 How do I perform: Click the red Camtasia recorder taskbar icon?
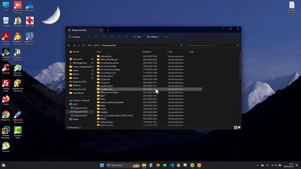point(199,165)
